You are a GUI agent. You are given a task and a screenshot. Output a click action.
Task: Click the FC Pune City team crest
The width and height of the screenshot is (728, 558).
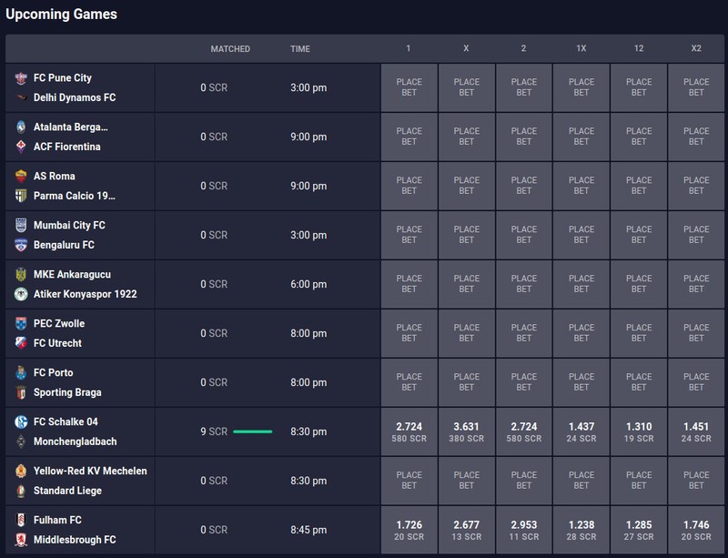pyautogui.click(x=21, y=78)
